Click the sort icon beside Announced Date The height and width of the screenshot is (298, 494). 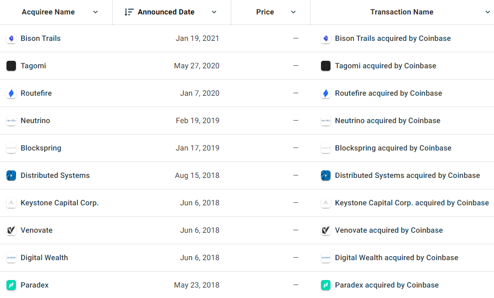[x=129, y=12]
